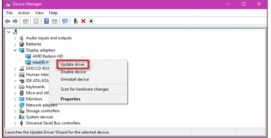Expand the Universal Serial Bus controllers node
271x138 pixels.
coord(15,123)
